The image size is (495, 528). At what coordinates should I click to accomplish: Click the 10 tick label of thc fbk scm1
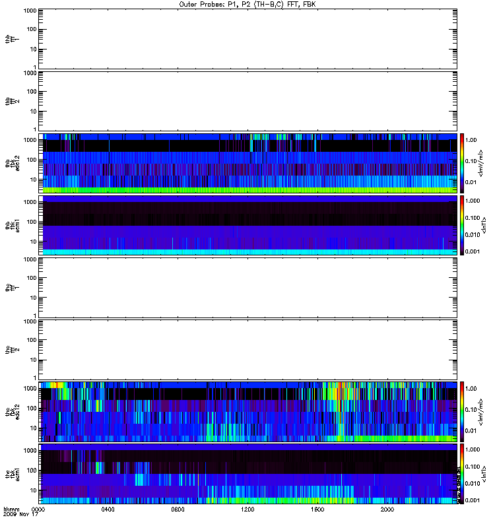tap(34, 490)
